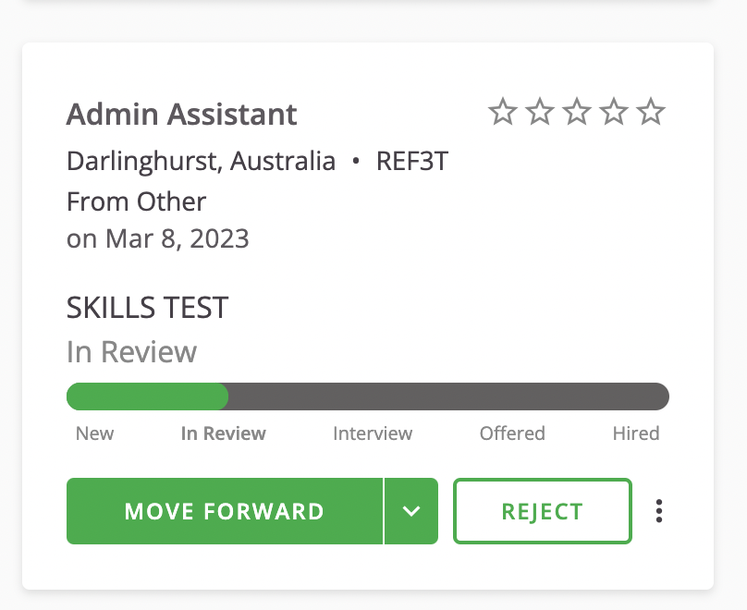Screen dimensions: 747x610
Task: Open the three-dot more options menu
Action: pyautogui.click(x=659, y=511)
